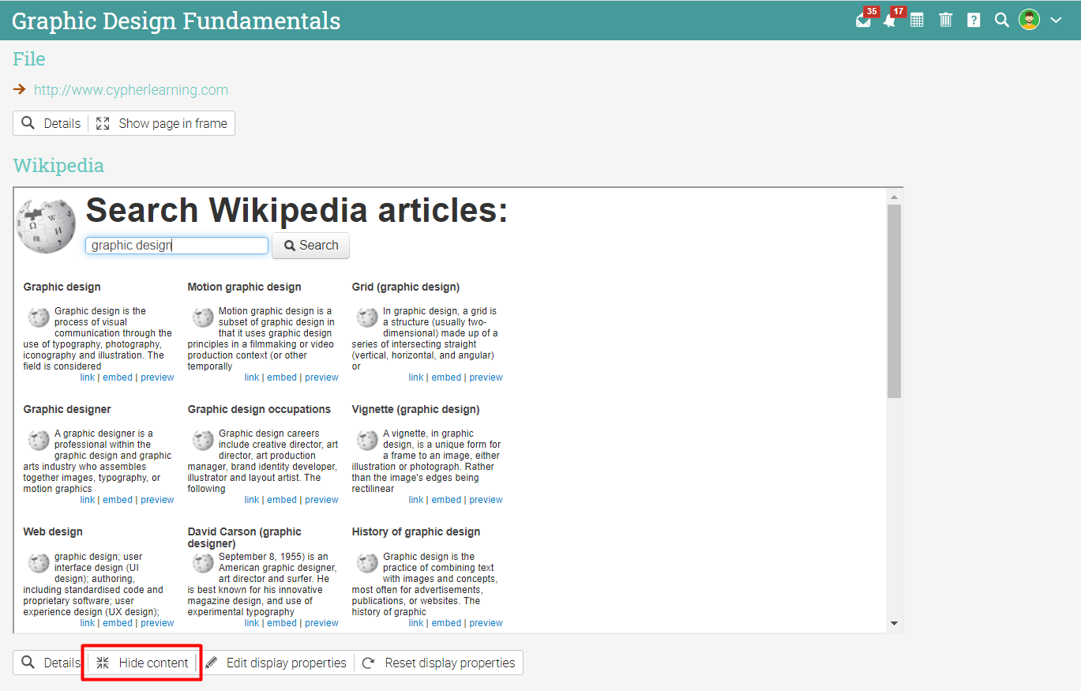This screenshot has width=1081, height=691.
Task: Click 'preview' under Grid (graphic design)
Action: [x=486, y=377]
